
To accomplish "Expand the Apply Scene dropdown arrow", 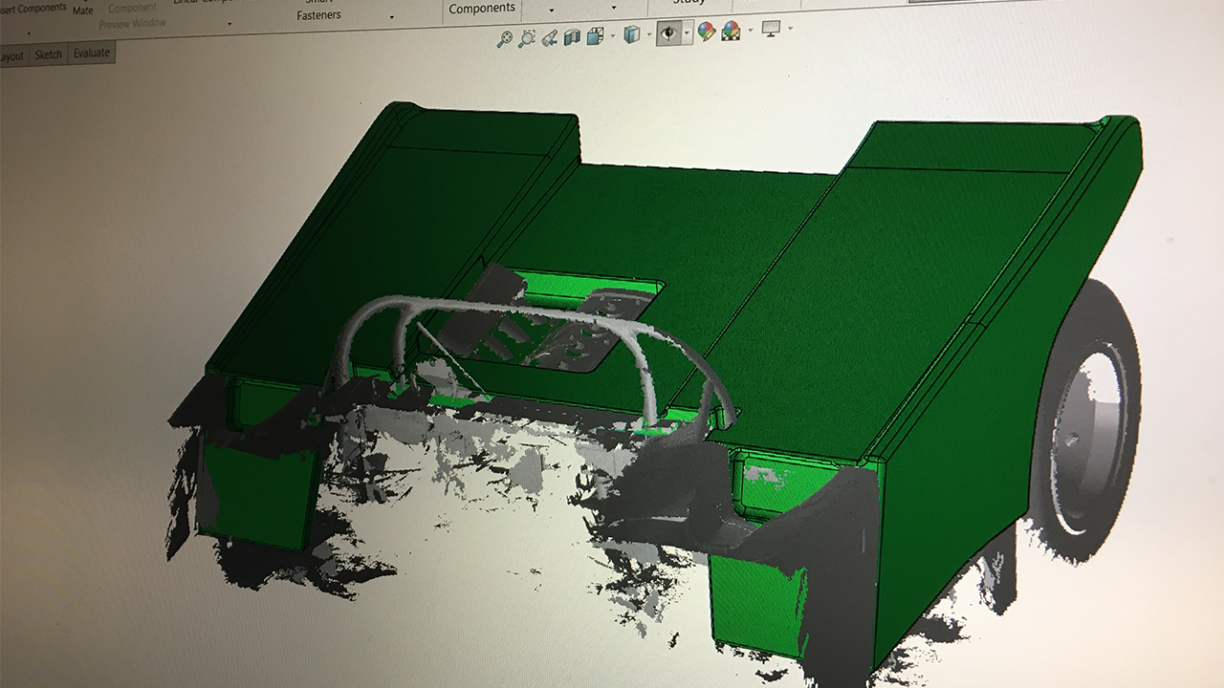I will pyautogui.click(x=750, y=31).
